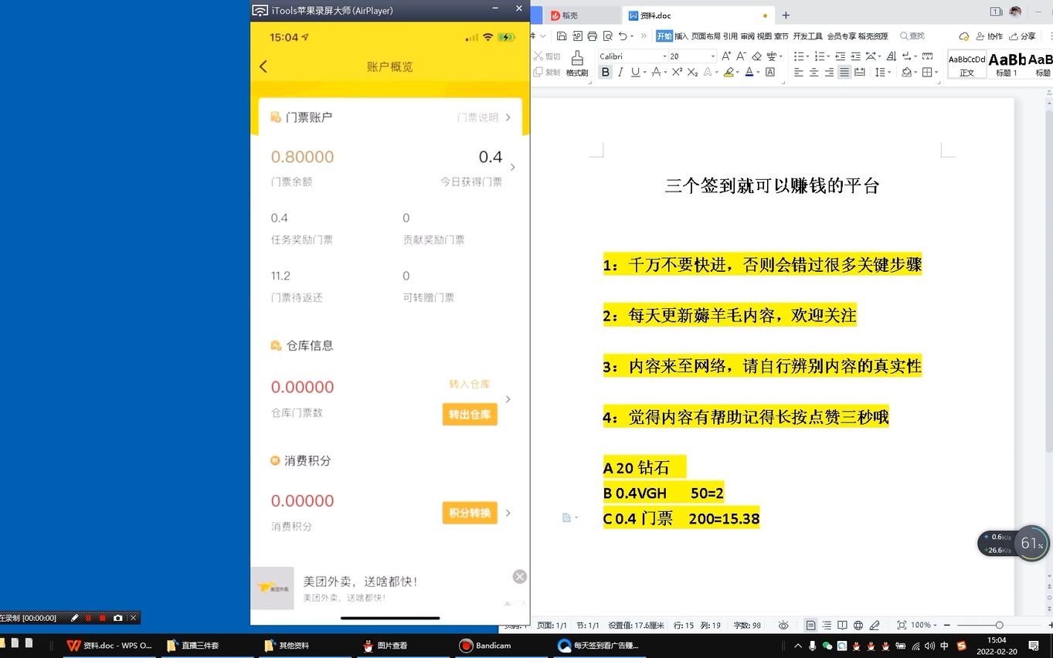The image size is (1053, 658).
Task: Click the decrease indent icon
Action: (840, 56)
